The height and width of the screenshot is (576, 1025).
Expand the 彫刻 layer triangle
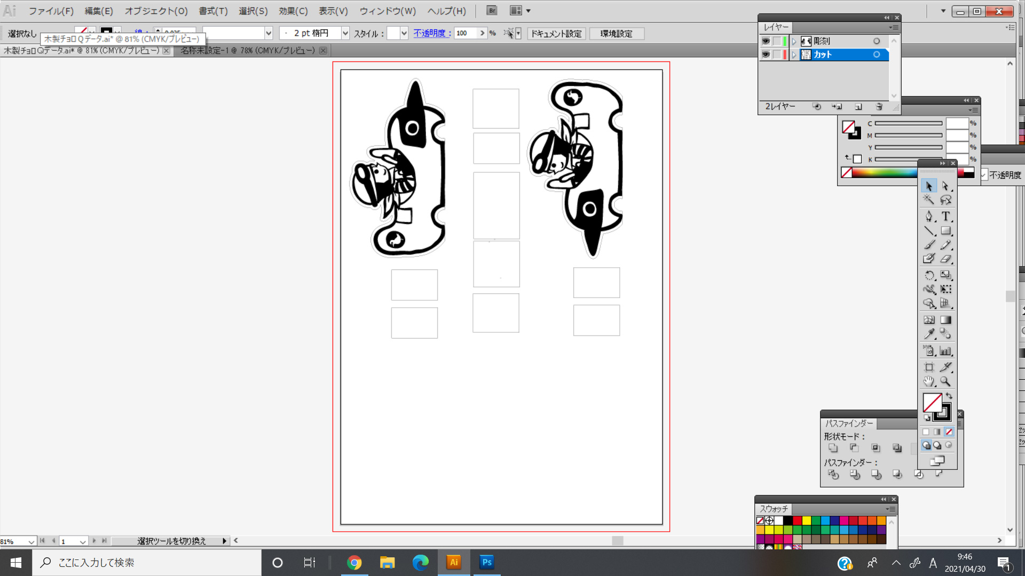[x=794, y=41]
